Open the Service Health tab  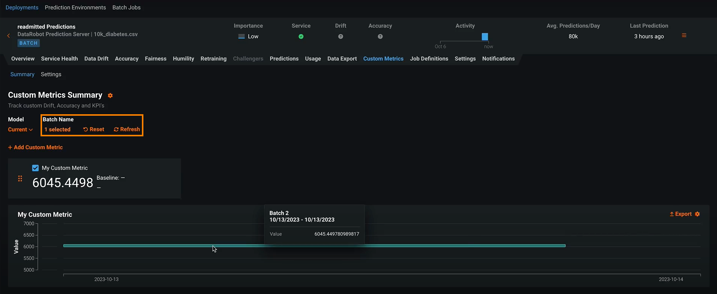pyautogui.click(x=59, y=59)
